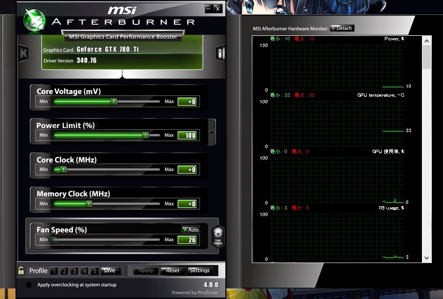
Task: Click the hardware monitor scrollbar thumb
Action: (x=426, y=57)
